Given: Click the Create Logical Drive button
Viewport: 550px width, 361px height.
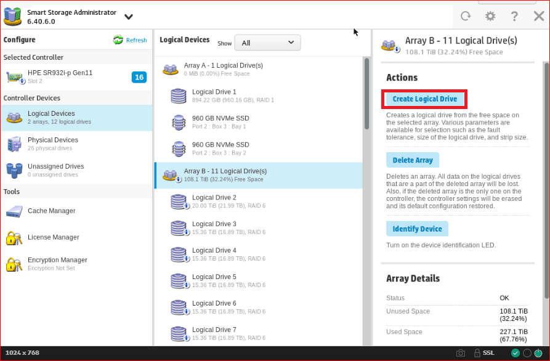Looking at the screenshot, I should tap(425, 99).
